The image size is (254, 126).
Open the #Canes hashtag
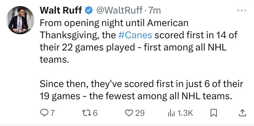[135, 35]
